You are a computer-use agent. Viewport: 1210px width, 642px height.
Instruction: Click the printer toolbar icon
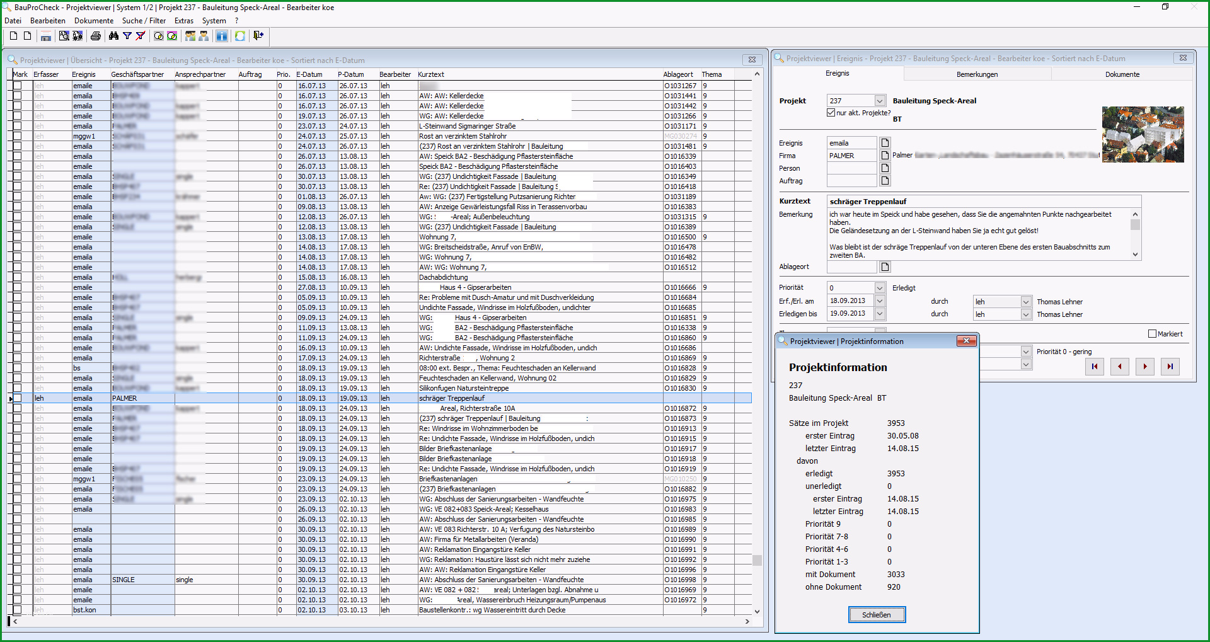pyautogui.click(x=96, y=36)
